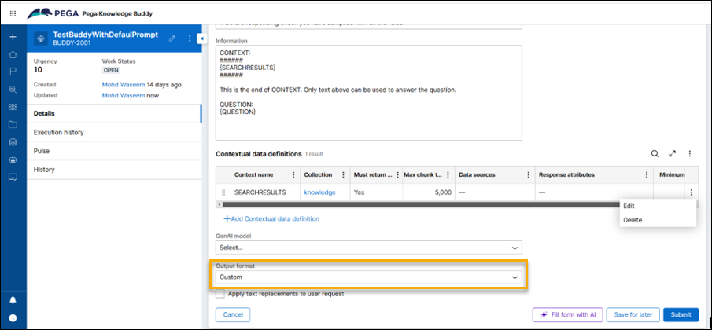The height and width of the screenshot is (330, 712).
Task: Click the Contextual data definitions heading
Action: coord(258,154)
